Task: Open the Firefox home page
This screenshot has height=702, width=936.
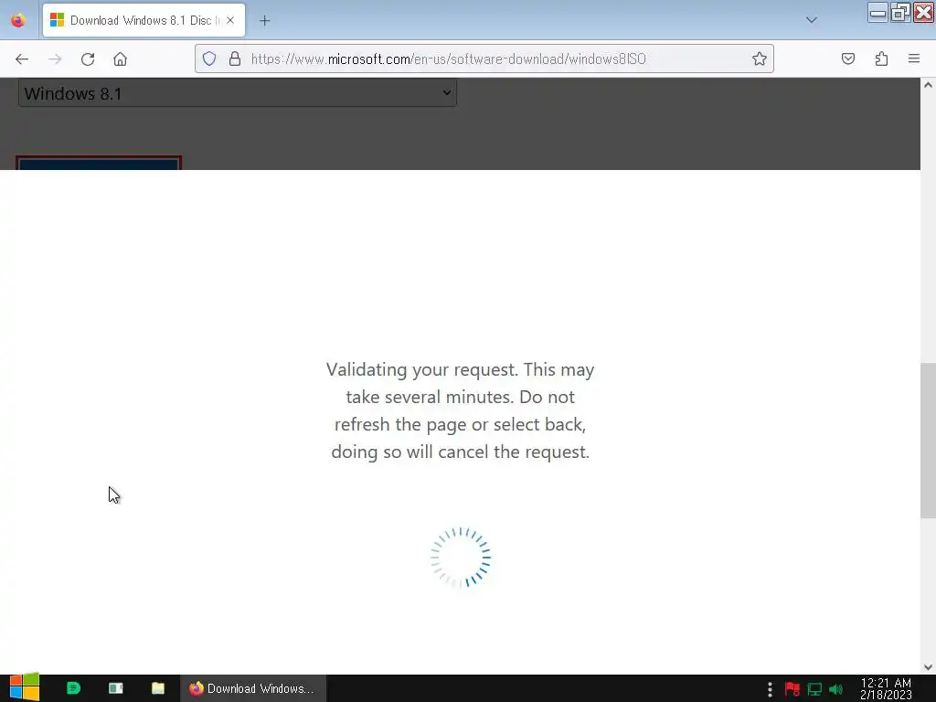Action: pyautogui.click(x=120, y=59)
